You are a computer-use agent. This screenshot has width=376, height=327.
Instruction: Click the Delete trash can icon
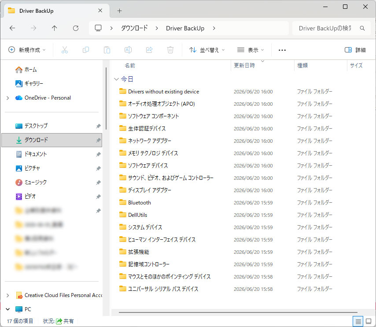170,50
